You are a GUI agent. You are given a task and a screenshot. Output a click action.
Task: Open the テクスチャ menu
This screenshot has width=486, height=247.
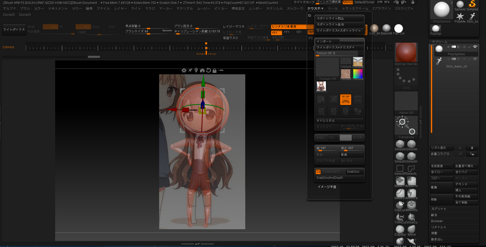[315, 8]
